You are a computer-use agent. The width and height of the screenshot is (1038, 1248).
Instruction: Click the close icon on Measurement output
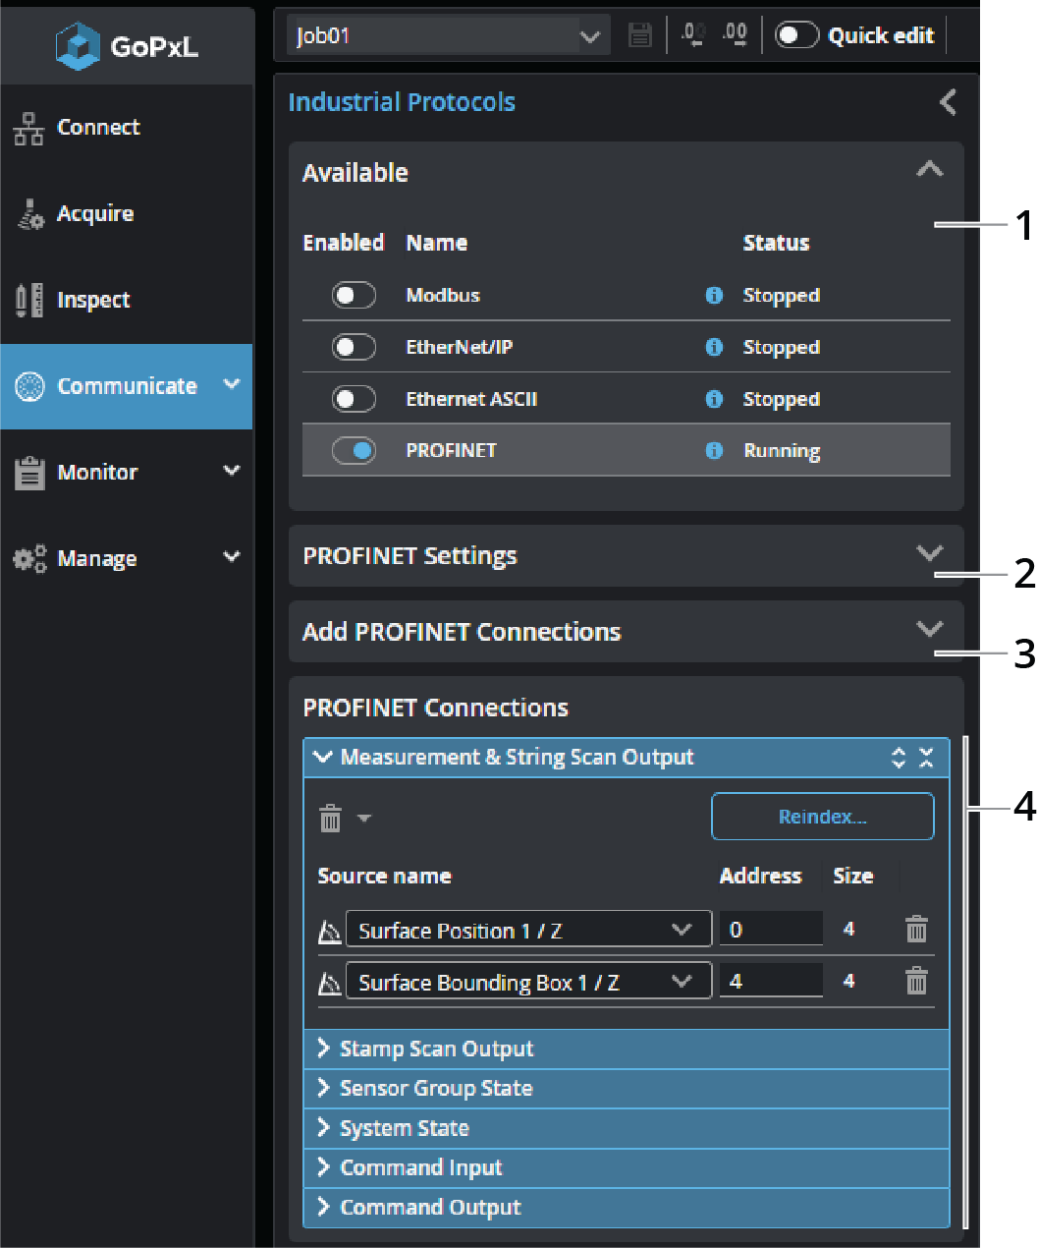coord(926,758)
